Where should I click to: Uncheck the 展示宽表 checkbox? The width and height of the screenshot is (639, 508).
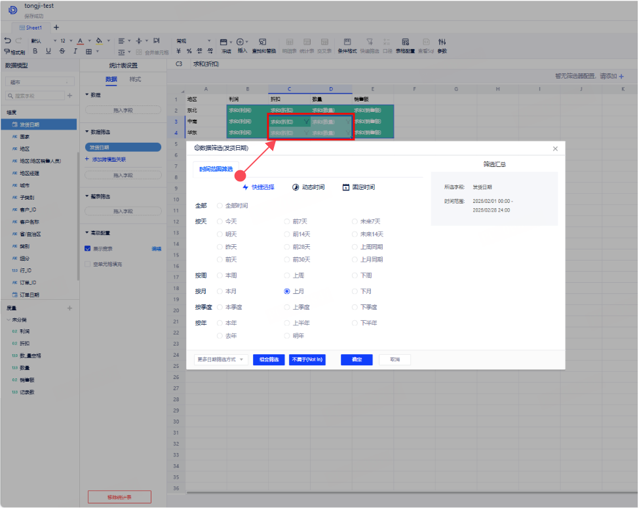pyautogui.click(x=88, y=249)
